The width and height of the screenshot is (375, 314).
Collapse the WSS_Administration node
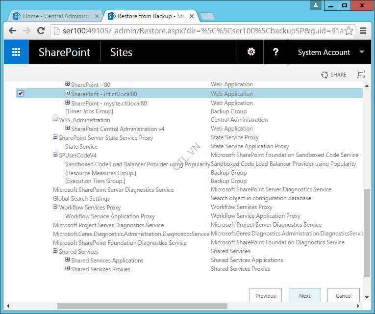coord(55,120)
